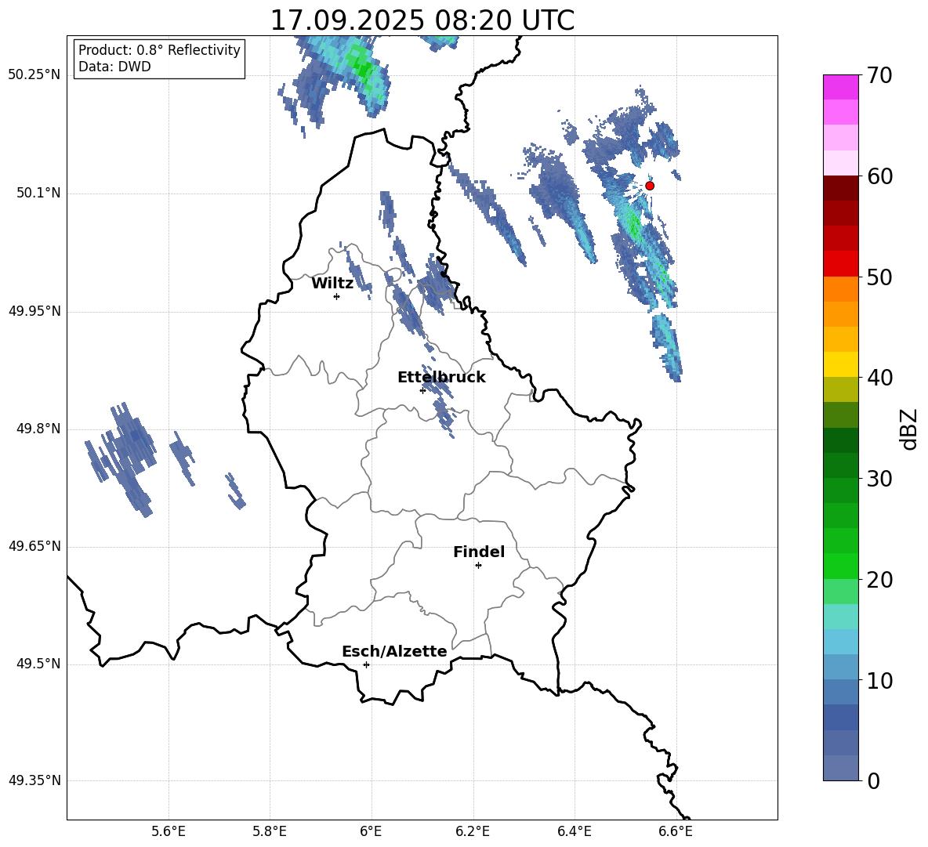Click the 49.5°N latitude label
Image resolution: width=928 pixels, height=847 pixels.
(x=38, y=664)
